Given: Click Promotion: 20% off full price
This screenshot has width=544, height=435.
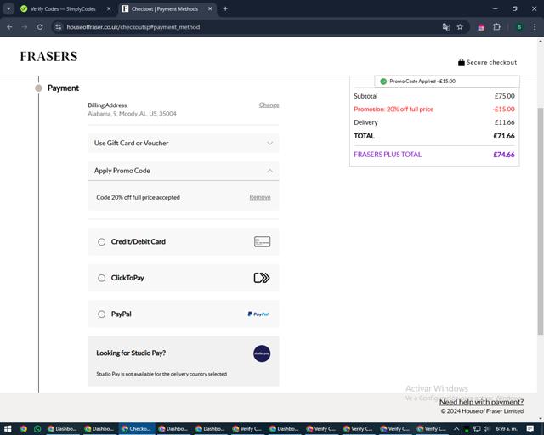Looking at the screenshot, I should 394,110.
